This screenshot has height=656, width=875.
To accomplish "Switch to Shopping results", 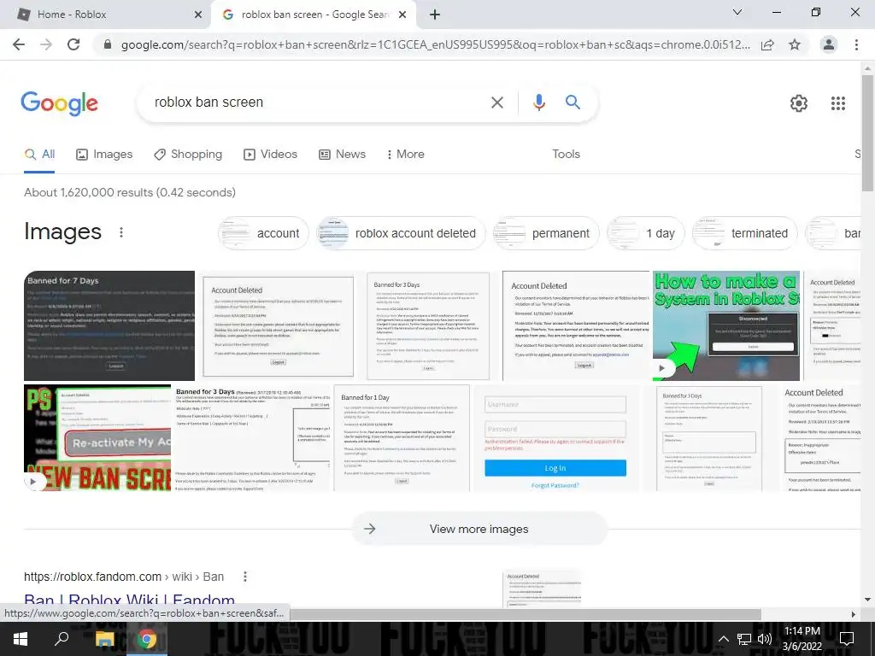I will [x=188, y=155].
